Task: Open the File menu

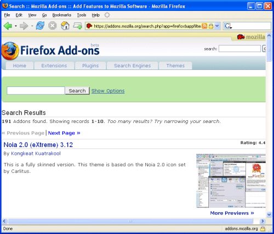Action: pos(7,15)
